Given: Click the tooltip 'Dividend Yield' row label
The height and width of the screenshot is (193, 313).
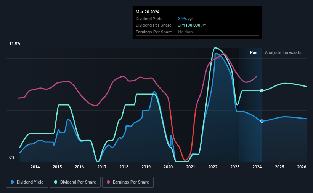Looking at the screenshot, I should pyautogui.click(x=149, y=19).
